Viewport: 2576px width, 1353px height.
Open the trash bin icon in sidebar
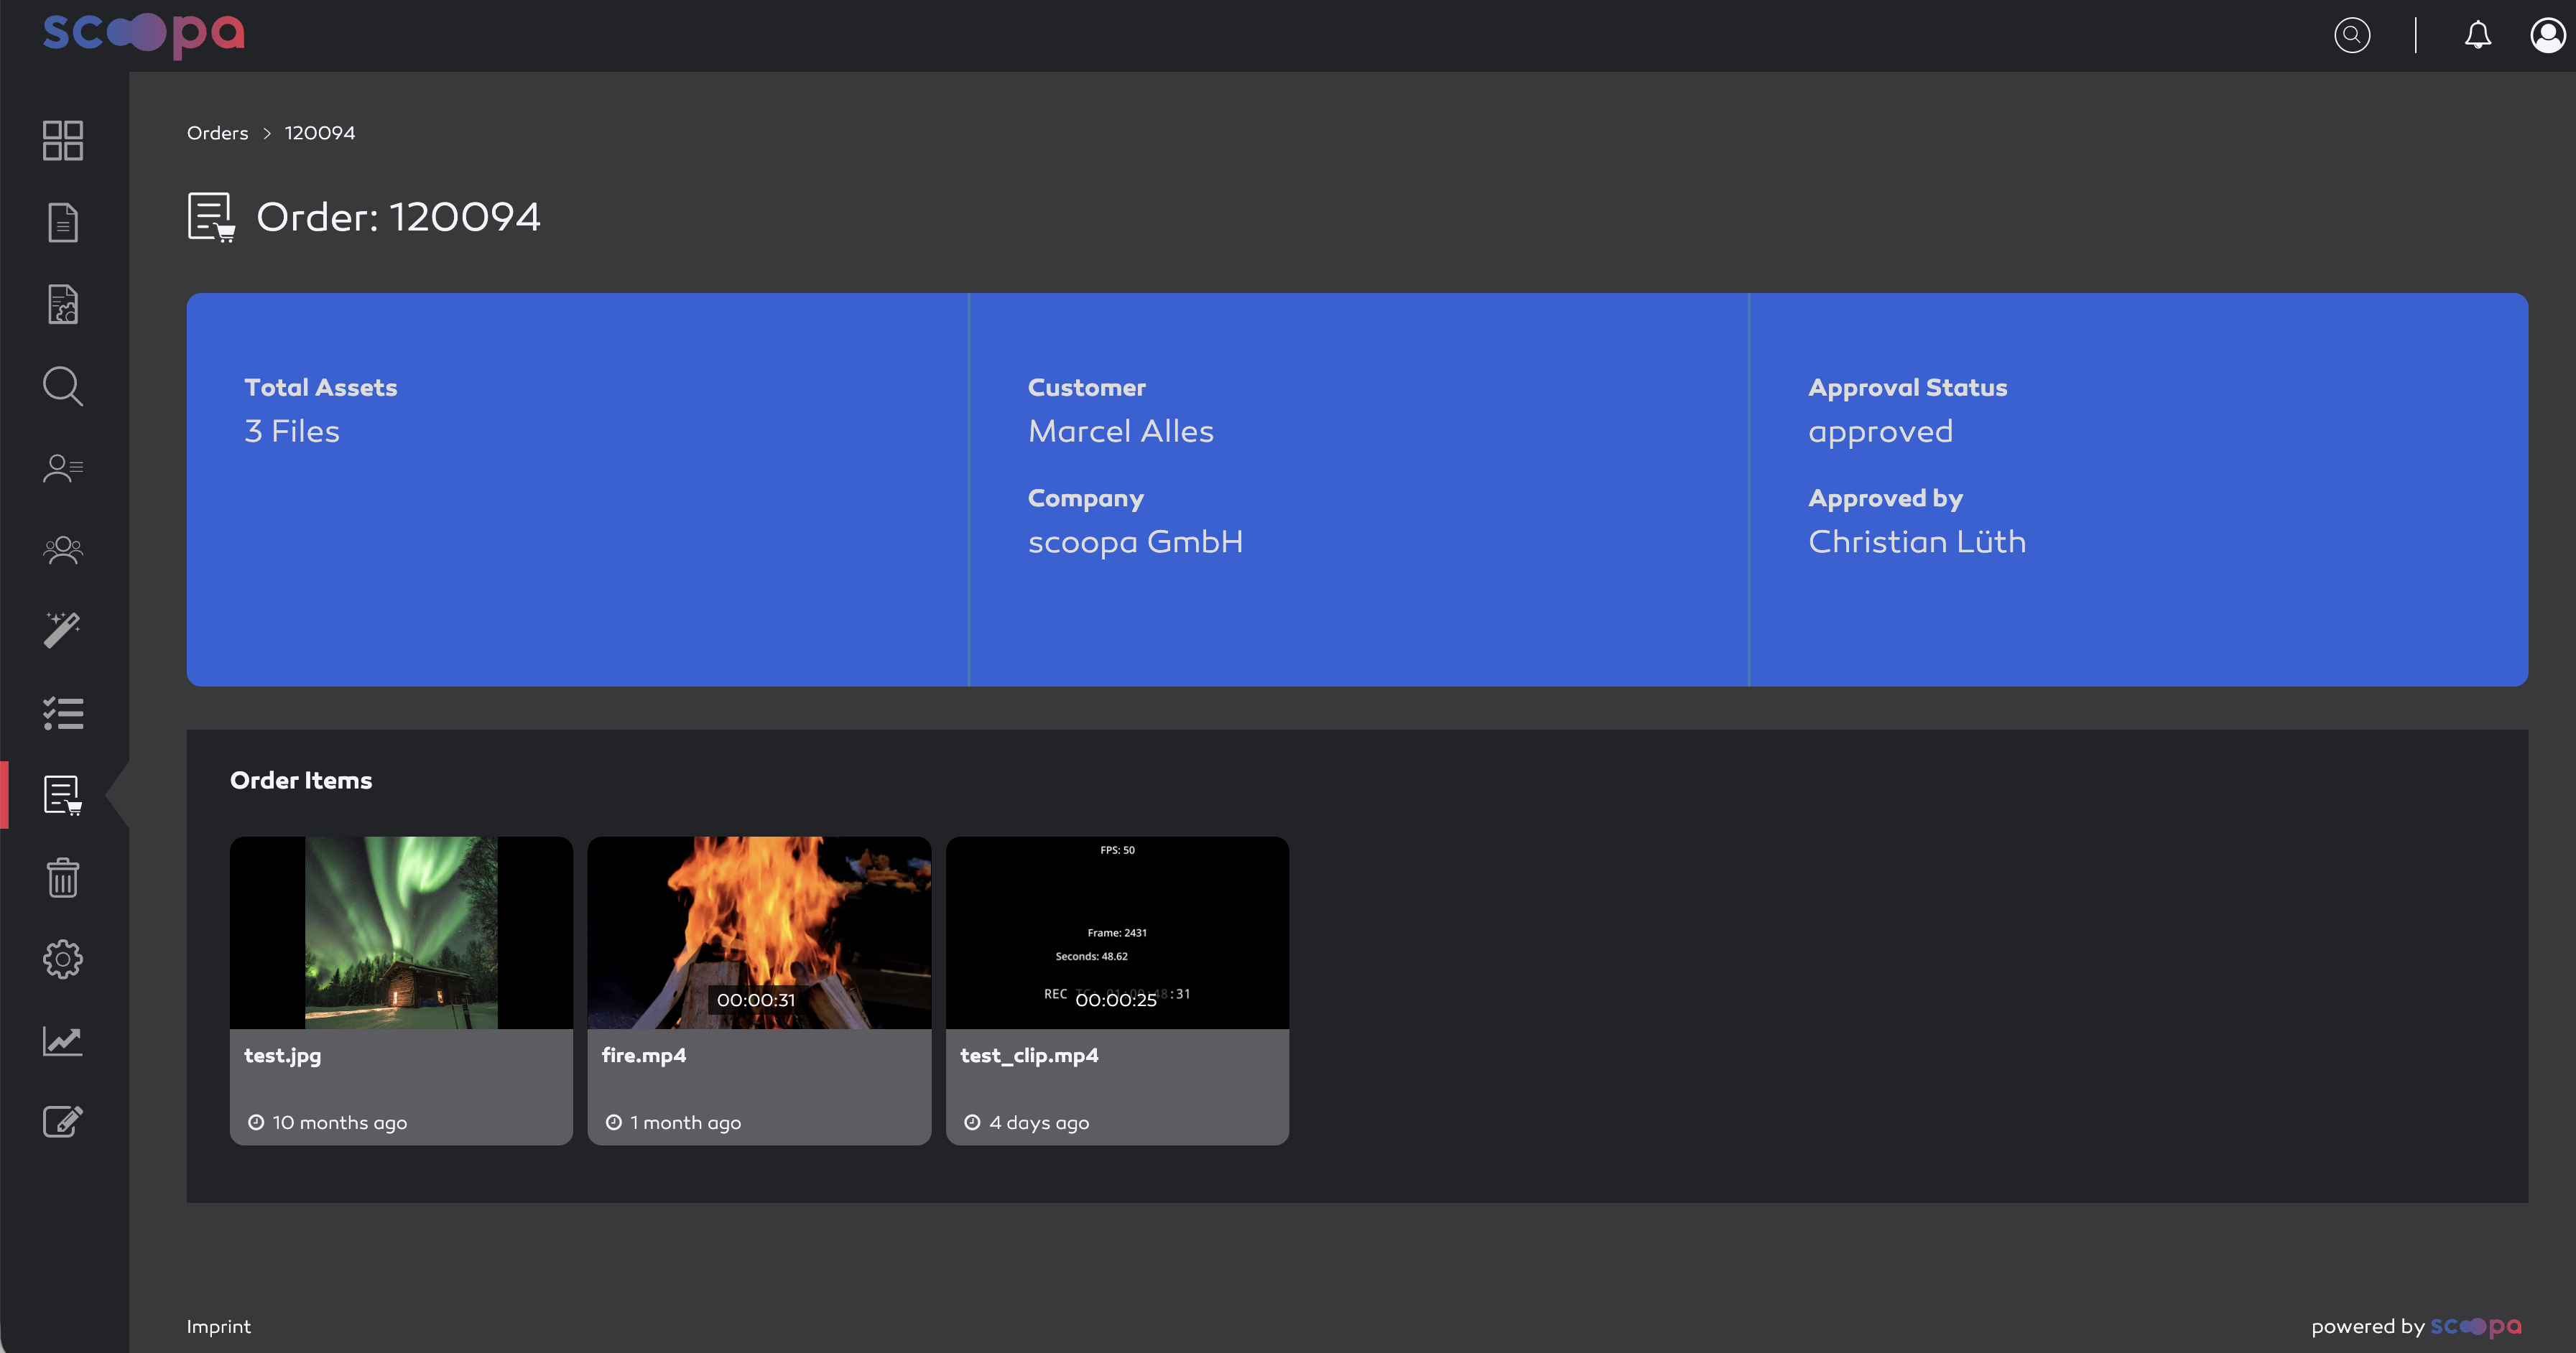point(63,877)
